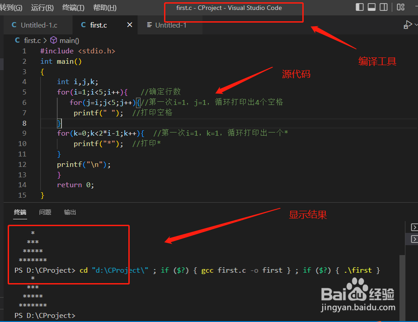The width and height of the screenshot is (418, 322).
Task: Click the window title first.c - CProject
Action: pos(229,8)
